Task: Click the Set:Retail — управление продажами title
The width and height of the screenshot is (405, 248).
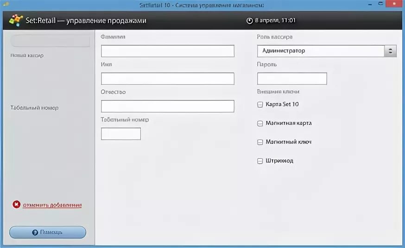Action: pos(86,20)
